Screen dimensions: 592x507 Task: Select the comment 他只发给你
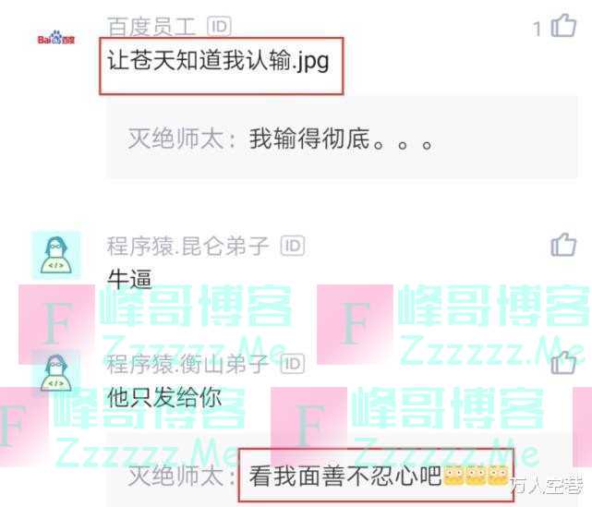point(164,397)
